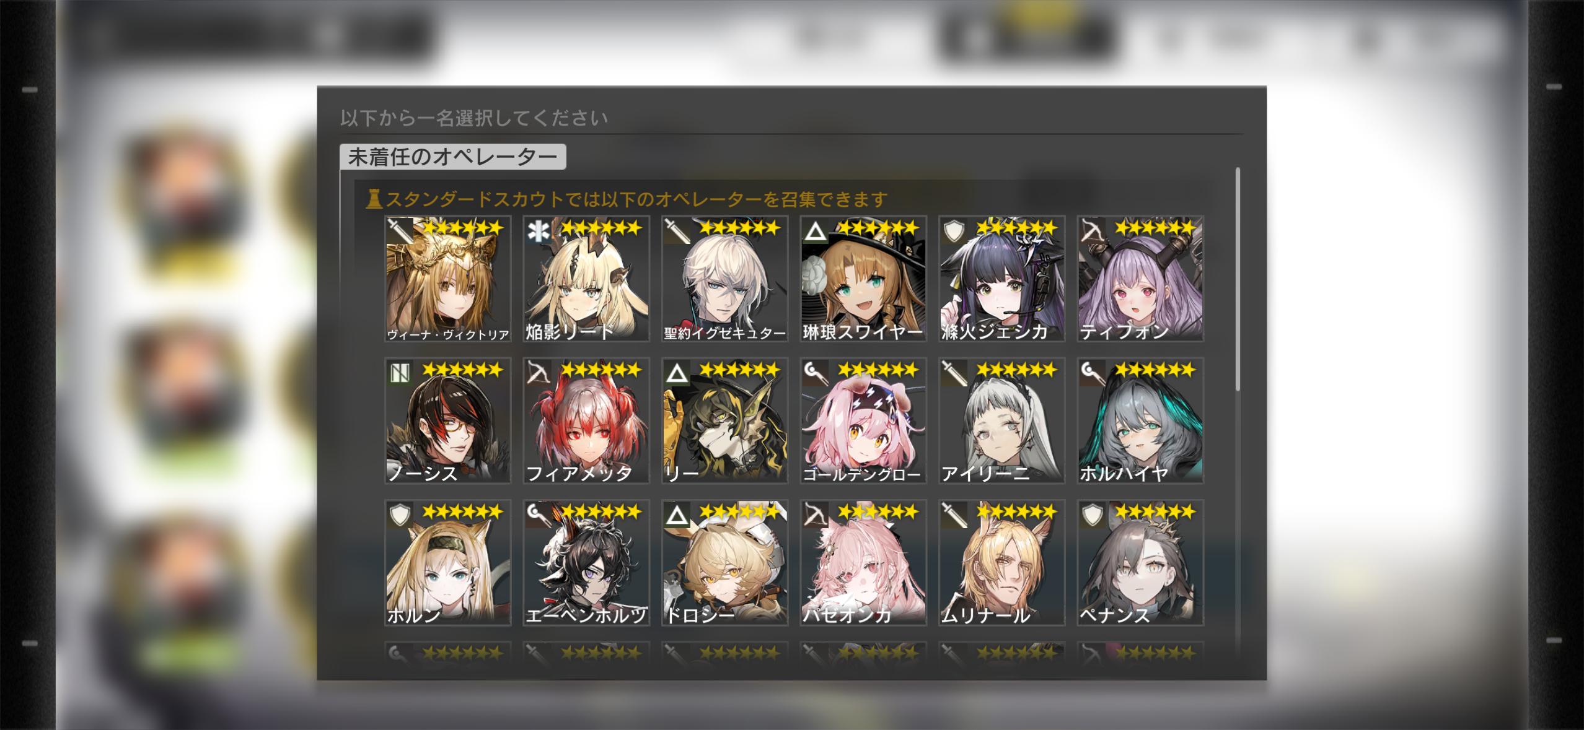1584x730 pixels.
Task: Pick the ホルン defender operator
Action: (x=447, y=562)
